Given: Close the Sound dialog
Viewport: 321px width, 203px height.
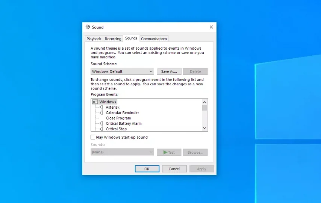Looking at the screenshot, I should [x=211, y=27].
